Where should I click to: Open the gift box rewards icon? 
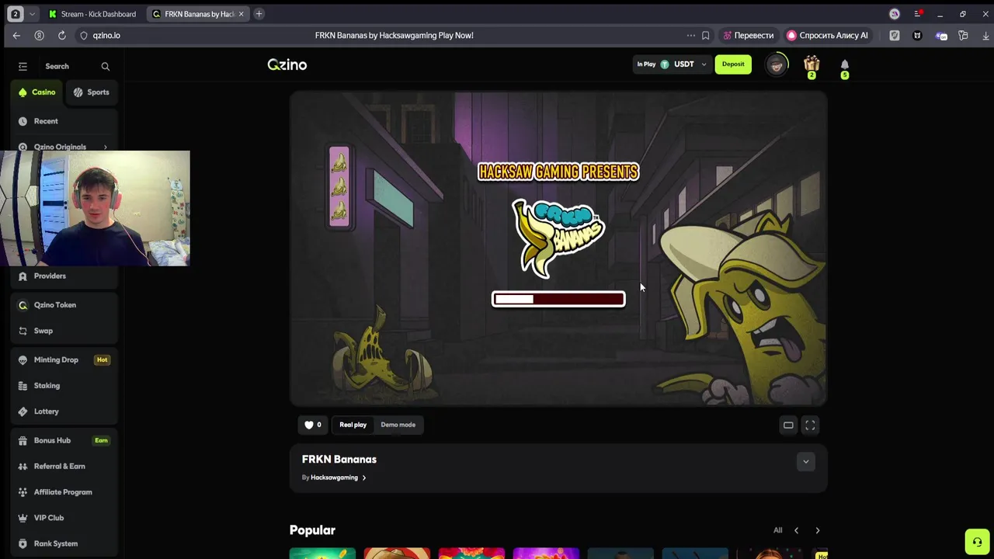(812, 65)
